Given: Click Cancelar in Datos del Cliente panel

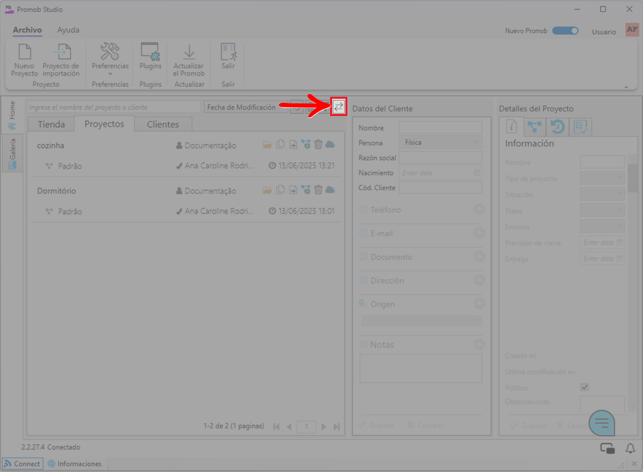Looking at the screenshot, I should [425, 425].
